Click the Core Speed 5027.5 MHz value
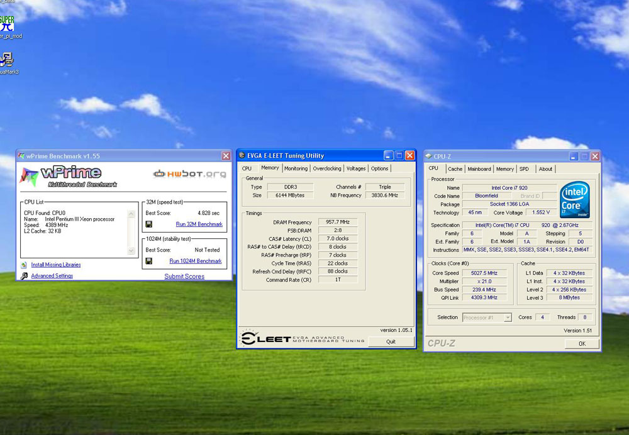629x435 pixels. coord(484,273)
